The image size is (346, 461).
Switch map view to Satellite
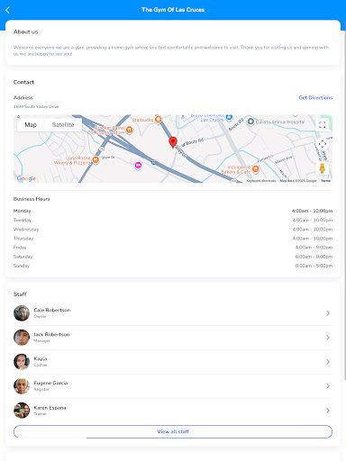pos(63,125)
